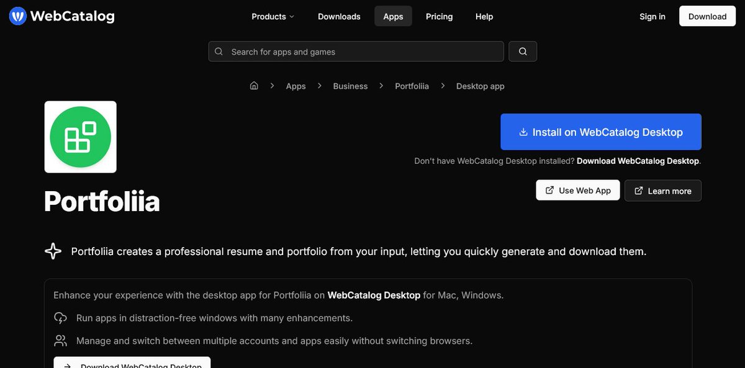
Task: Click the sparkle icon beside the app description
Action: [53, 251]
